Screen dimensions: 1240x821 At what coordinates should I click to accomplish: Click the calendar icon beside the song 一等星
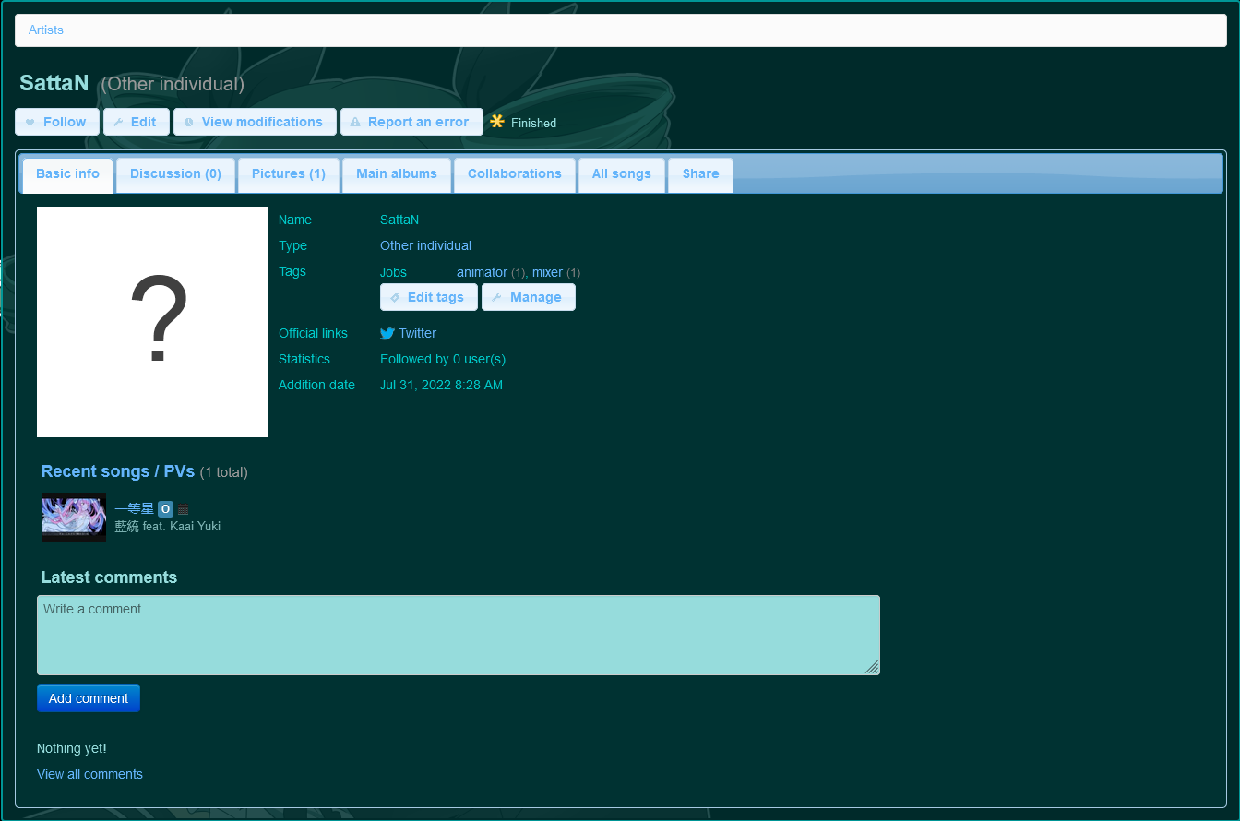pos(182,508)
